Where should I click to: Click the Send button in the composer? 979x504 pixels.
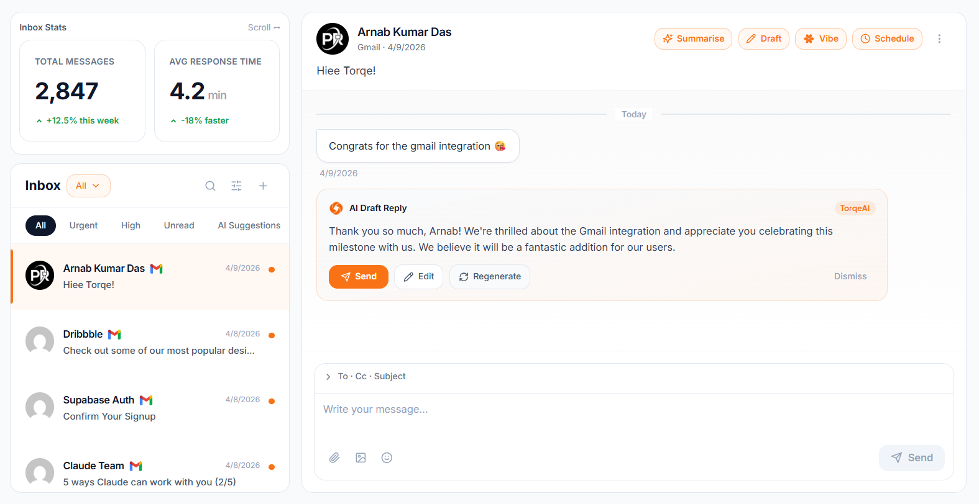tap(912, 458)
